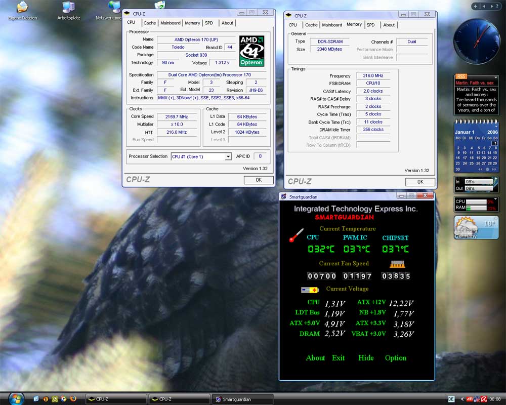Image resolution: width=506 pixels, height=405 pixels.
Task: Click the AMD 64 Opteron logo
Action: tap(251, 51)
